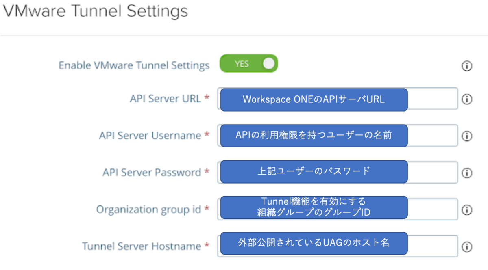Select the 'API Server Password' label

point(152,172)
